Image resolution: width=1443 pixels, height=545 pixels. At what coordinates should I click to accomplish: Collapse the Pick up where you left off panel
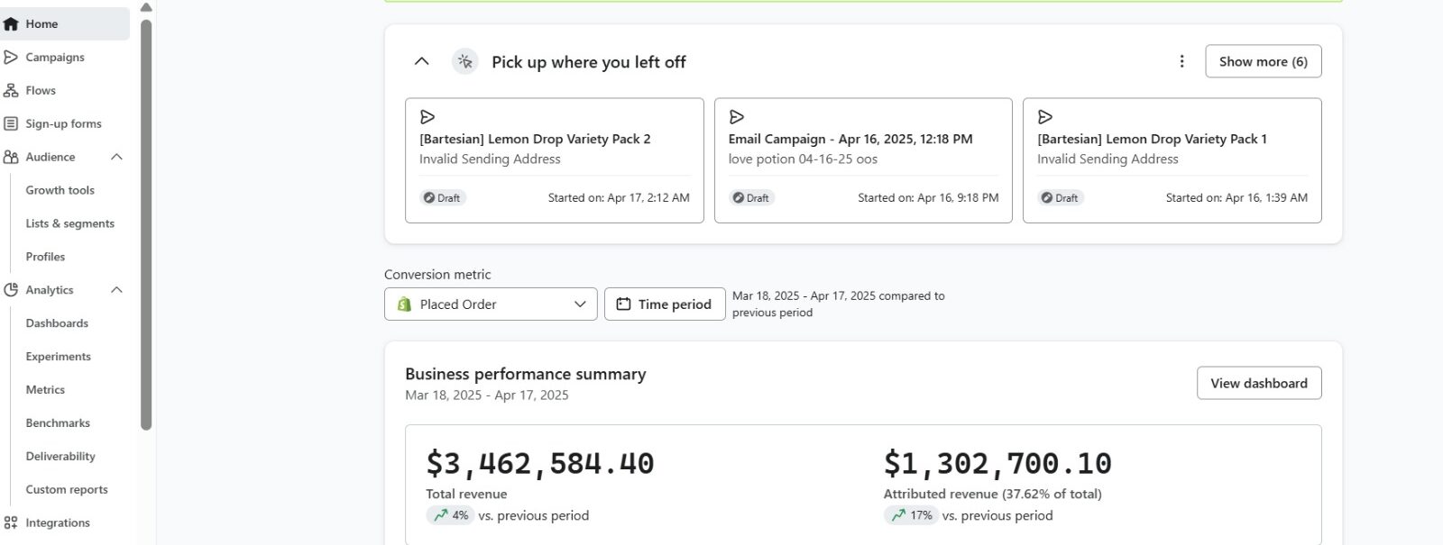(421, 61)
